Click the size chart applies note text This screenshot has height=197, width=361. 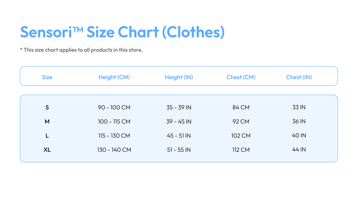point(81,50)
